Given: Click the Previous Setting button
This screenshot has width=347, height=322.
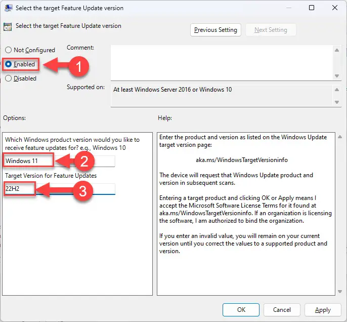Looking at the screenshot, I should [215, 30].
